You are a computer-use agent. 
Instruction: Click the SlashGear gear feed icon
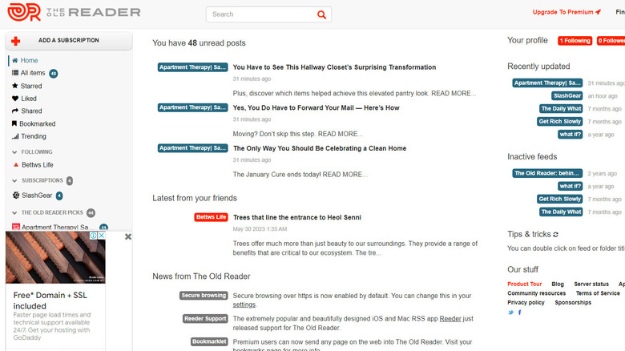pos(16,195)
